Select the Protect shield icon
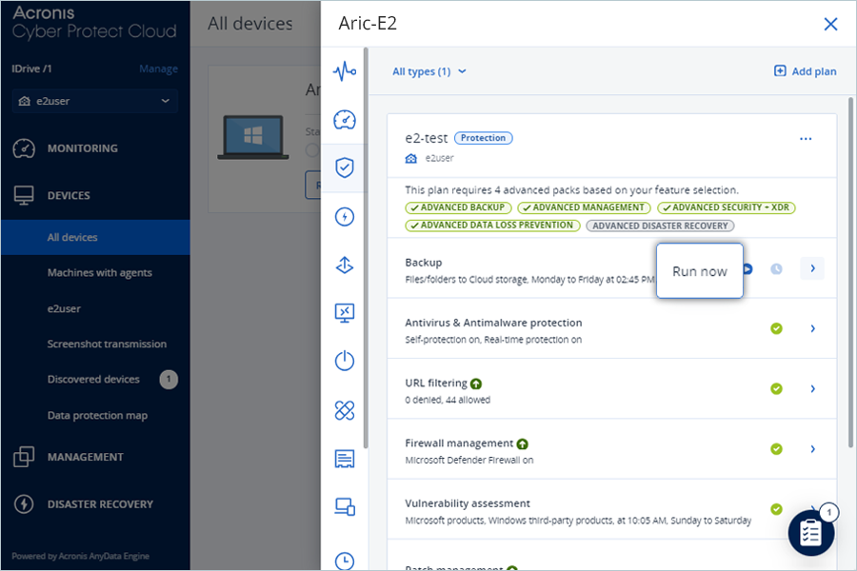Image resolution: width=857 pixels, height=571 pixels. coord(345,167)
